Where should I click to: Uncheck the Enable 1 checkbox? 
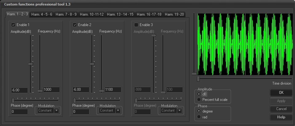coord(13,25)
